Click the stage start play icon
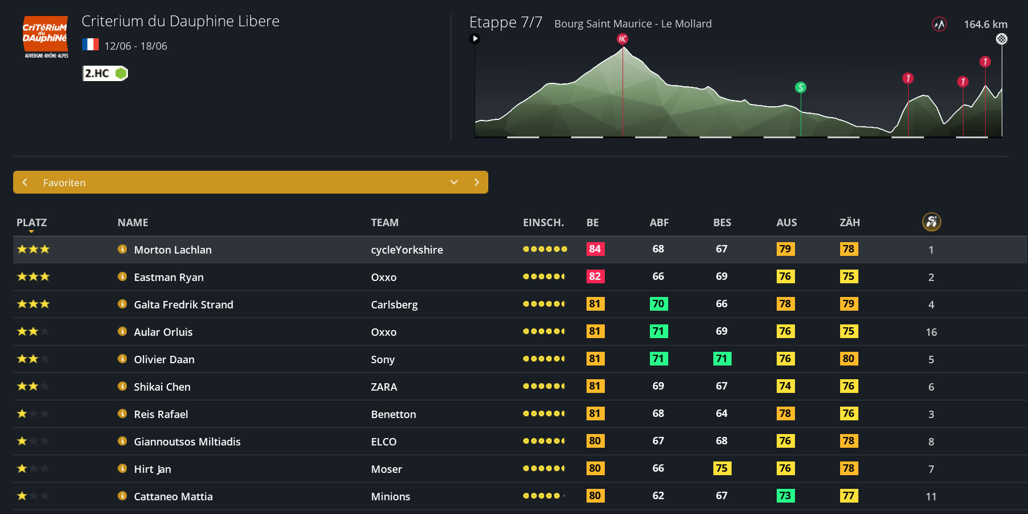 [x=475, y=39]
